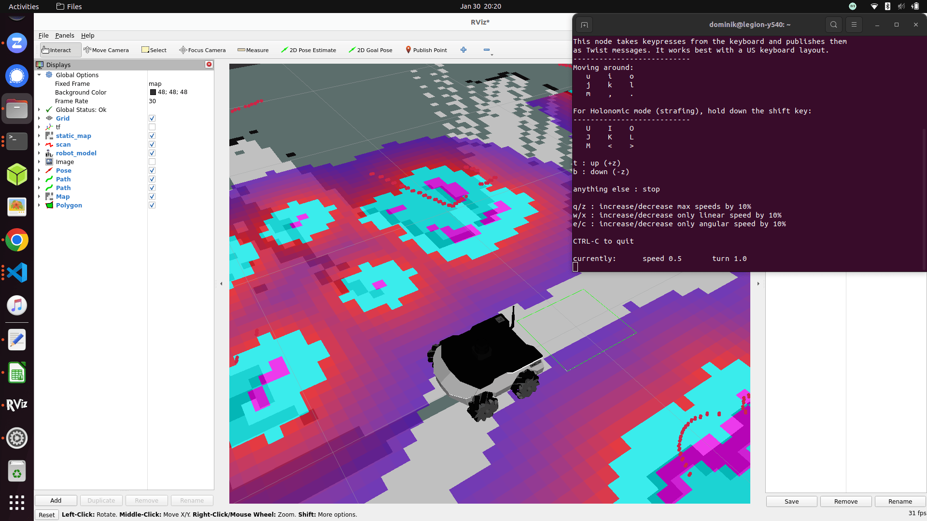
Task: Click the terminal search icon
Action: coord(834,25)
